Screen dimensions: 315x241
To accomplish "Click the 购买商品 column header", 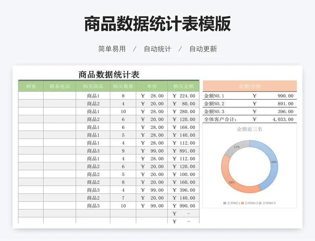I will pos(93,86).
